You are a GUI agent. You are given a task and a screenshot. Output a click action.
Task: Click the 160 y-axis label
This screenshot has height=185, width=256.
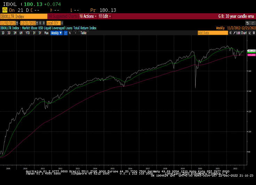[x=250, y=71]
